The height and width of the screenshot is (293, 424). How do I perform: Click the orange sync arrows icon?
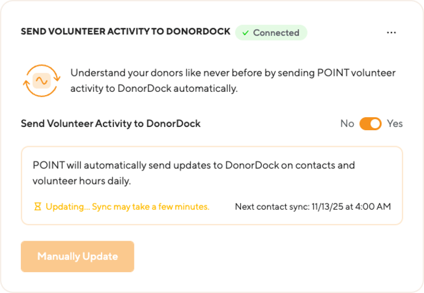tap(42, 81)
